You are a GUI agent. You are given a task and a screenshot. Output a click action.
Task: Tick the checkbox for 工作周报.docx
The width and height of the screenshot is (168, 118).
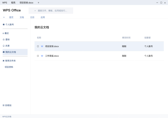(x=38, y=56)
